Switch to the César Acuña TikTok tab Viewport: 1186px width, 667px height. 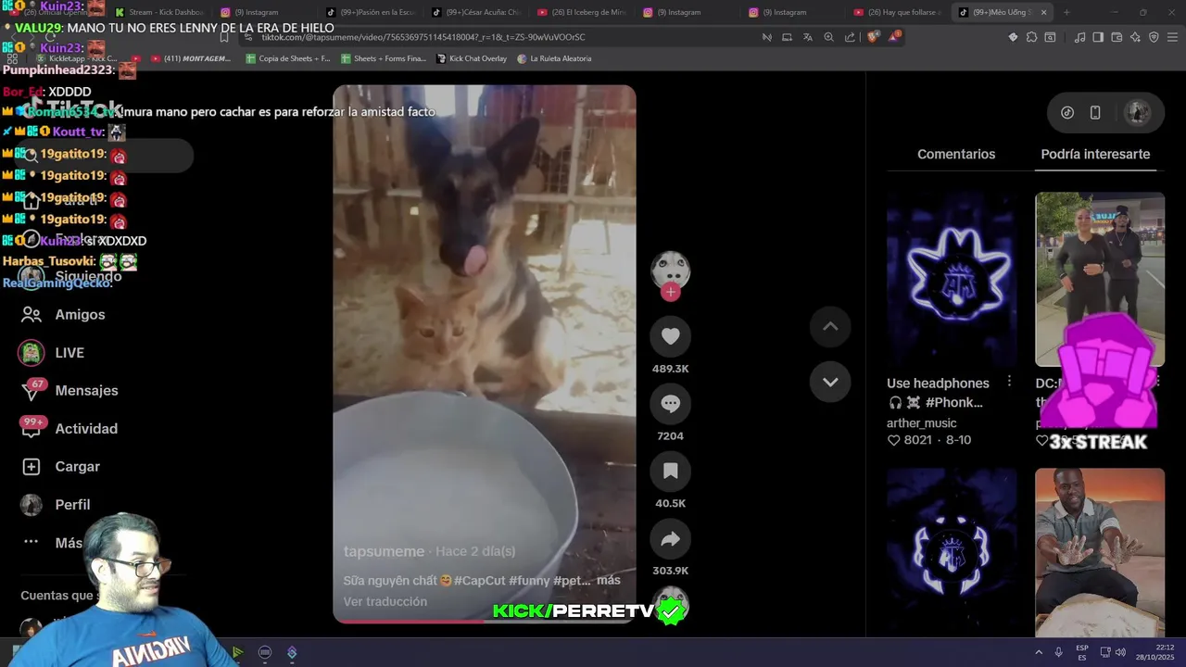(x=478, y=12)
